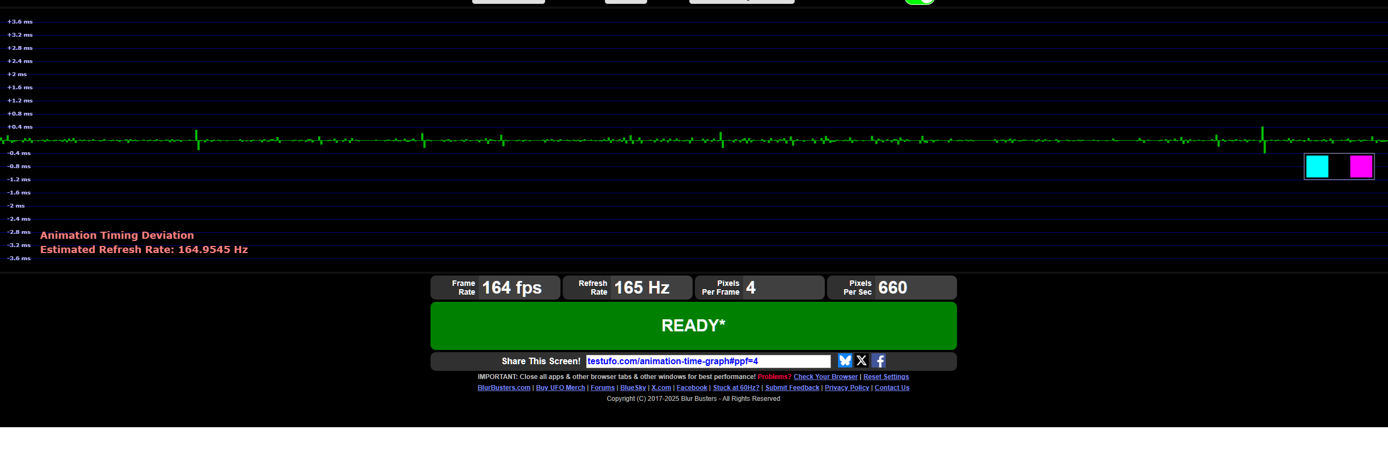Open the BlueSky text link in footer
This screenshot has height=465, width=1388.
[633, 388]
